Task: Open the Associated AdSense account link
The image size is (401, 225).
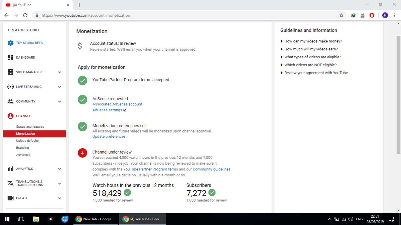Action: (117, 104)
